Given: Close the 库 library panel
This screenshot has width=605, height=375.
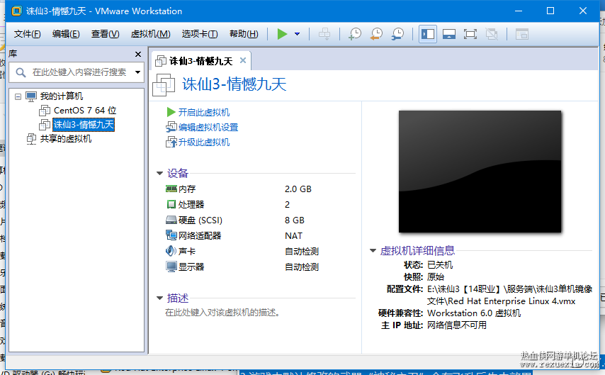Looking at the screenshot, I should tap(138, 54).
